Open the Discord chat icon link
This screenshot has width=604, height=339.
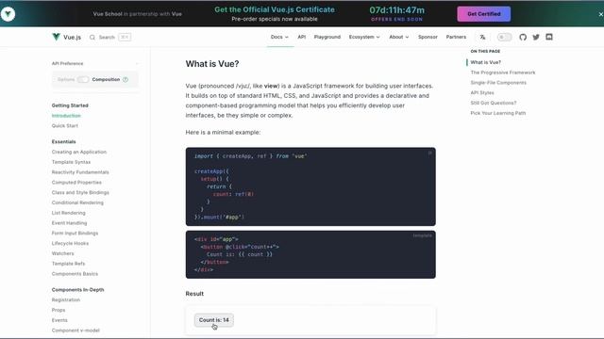[549, 38]
